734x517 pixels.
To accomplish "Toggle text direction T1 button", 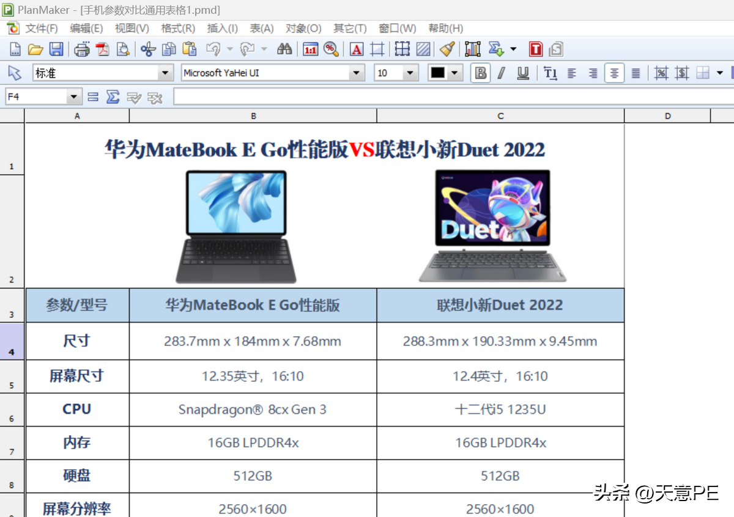I will (x=550, y=73).
